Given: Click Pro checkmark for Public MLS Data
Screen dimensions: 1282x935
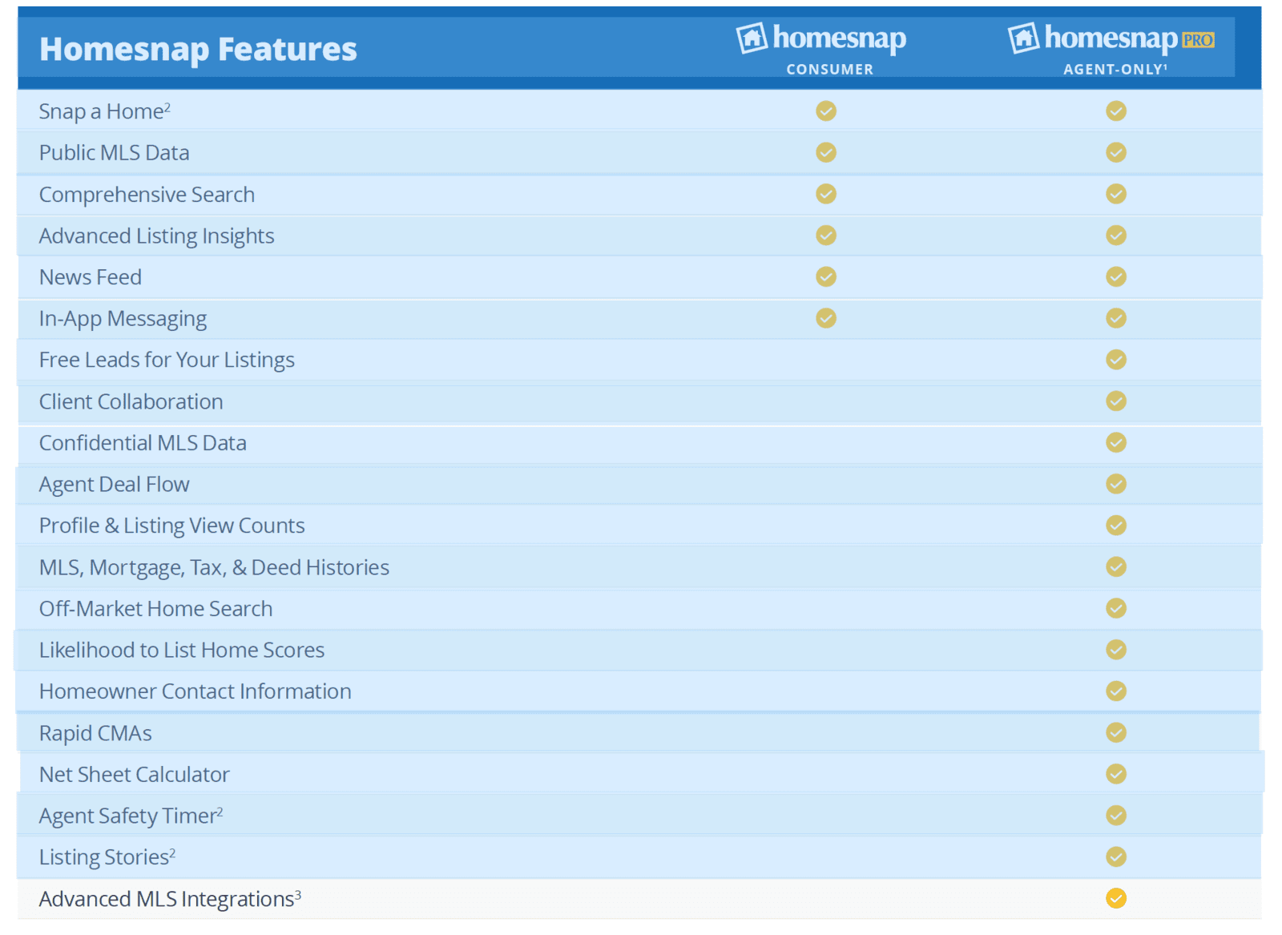Looking at the screenshot, I should pos(1116,152).
